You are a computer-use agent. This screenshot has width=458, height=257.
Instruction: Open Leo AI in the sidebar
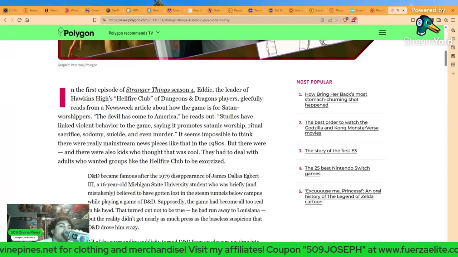pyautogui.click(x=453, y=30)
